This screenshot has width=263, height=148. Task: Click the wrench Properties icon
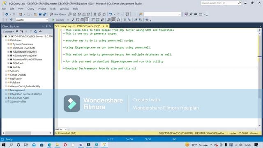click(x=191, y=14)
